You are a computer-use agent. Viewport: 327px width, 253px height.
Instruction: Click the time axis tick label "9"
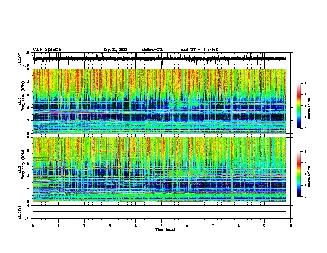(x=264, y=226)
